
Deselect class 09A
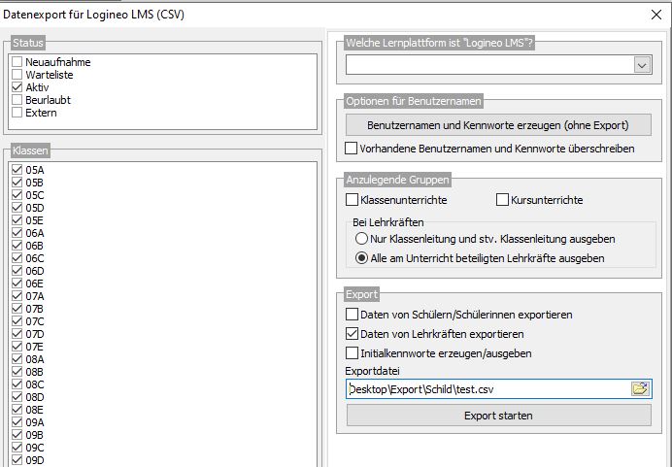[17, 422]
